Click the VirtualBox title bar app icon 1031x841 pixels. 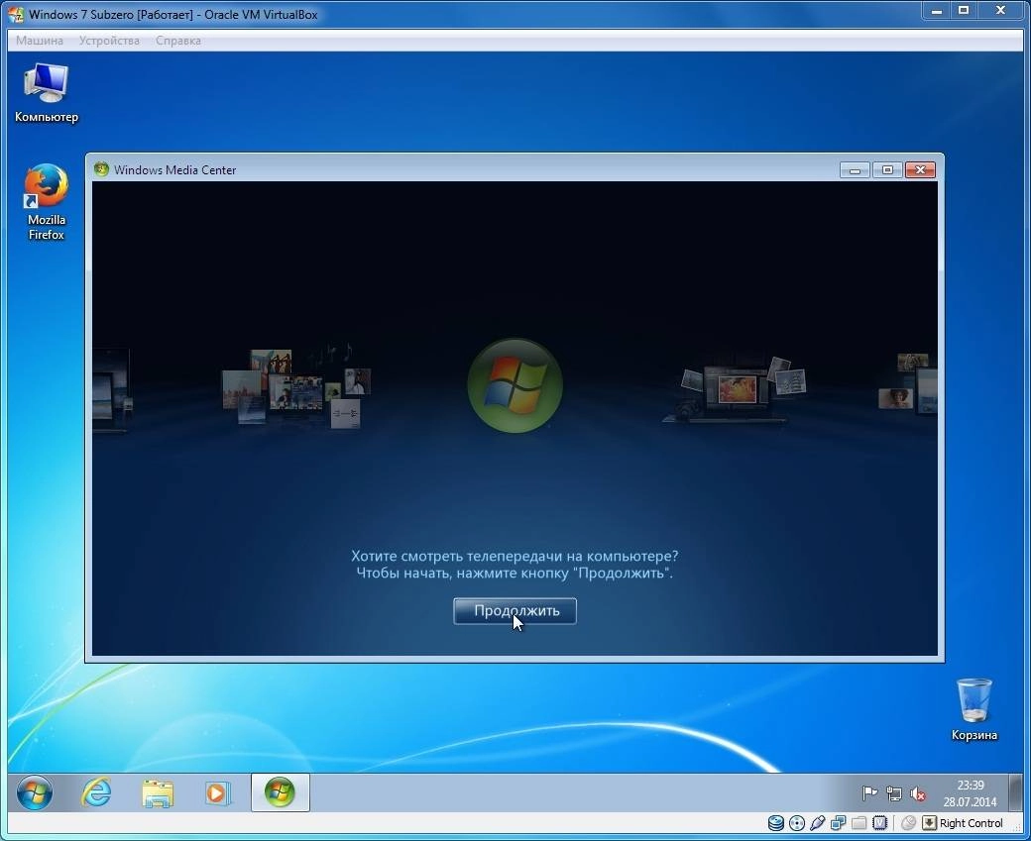point(16,15)
